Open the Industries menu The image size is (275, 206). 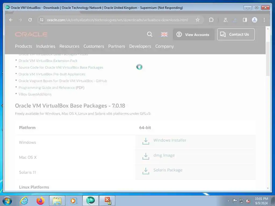coord(46,46)
